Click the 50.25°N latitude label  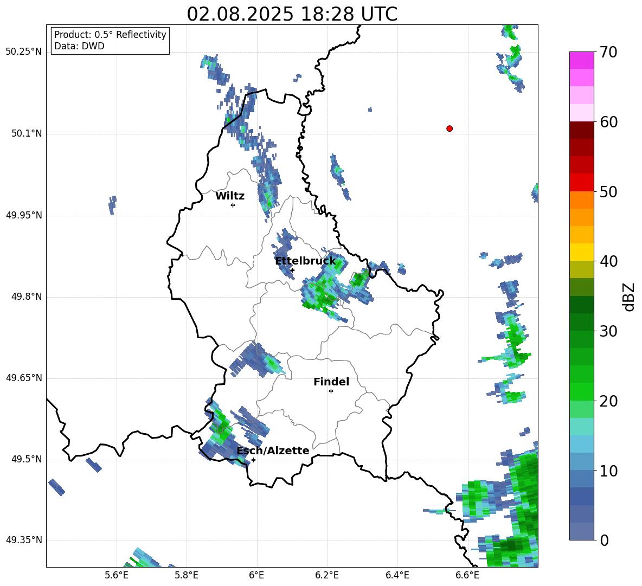24,52
